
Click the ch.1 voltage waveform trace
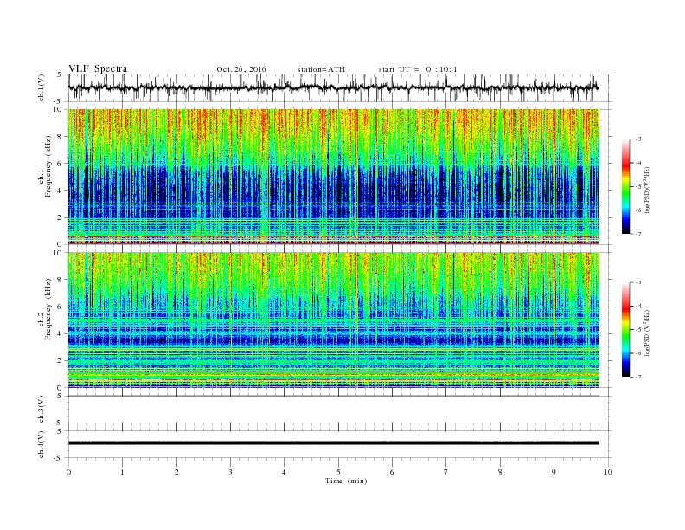333,87
